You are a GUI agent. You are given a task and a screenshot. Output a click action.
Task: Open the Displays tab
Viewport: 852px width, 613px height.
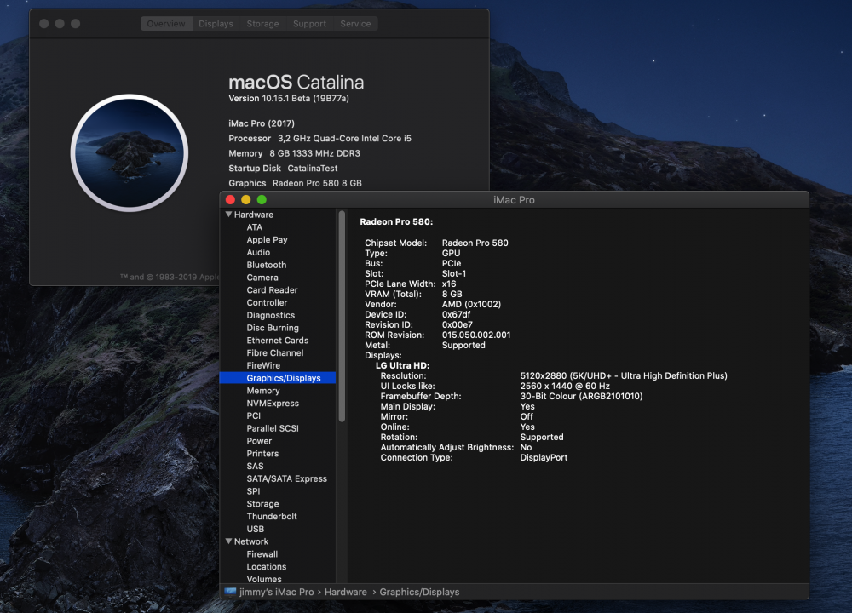pyautogui.click(x=216, y=23)
